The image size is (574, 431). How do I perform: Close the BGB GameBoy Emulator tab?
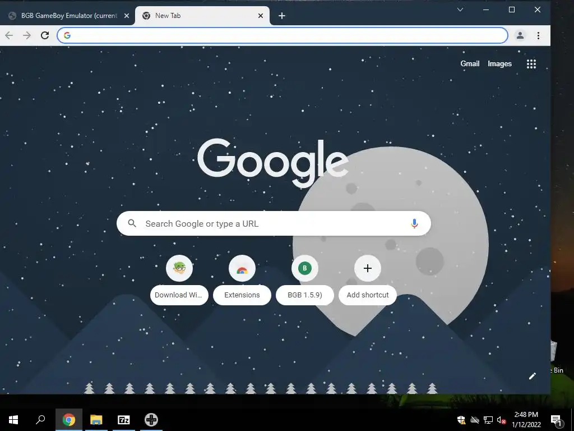click(x=127, y=16)
